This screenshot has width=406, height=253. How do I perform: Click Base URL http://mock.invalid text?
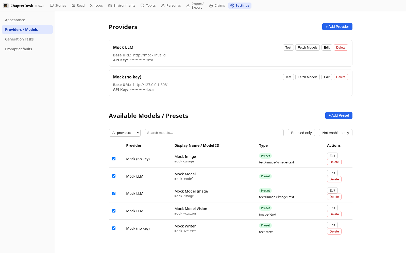(x=139, y=55)
